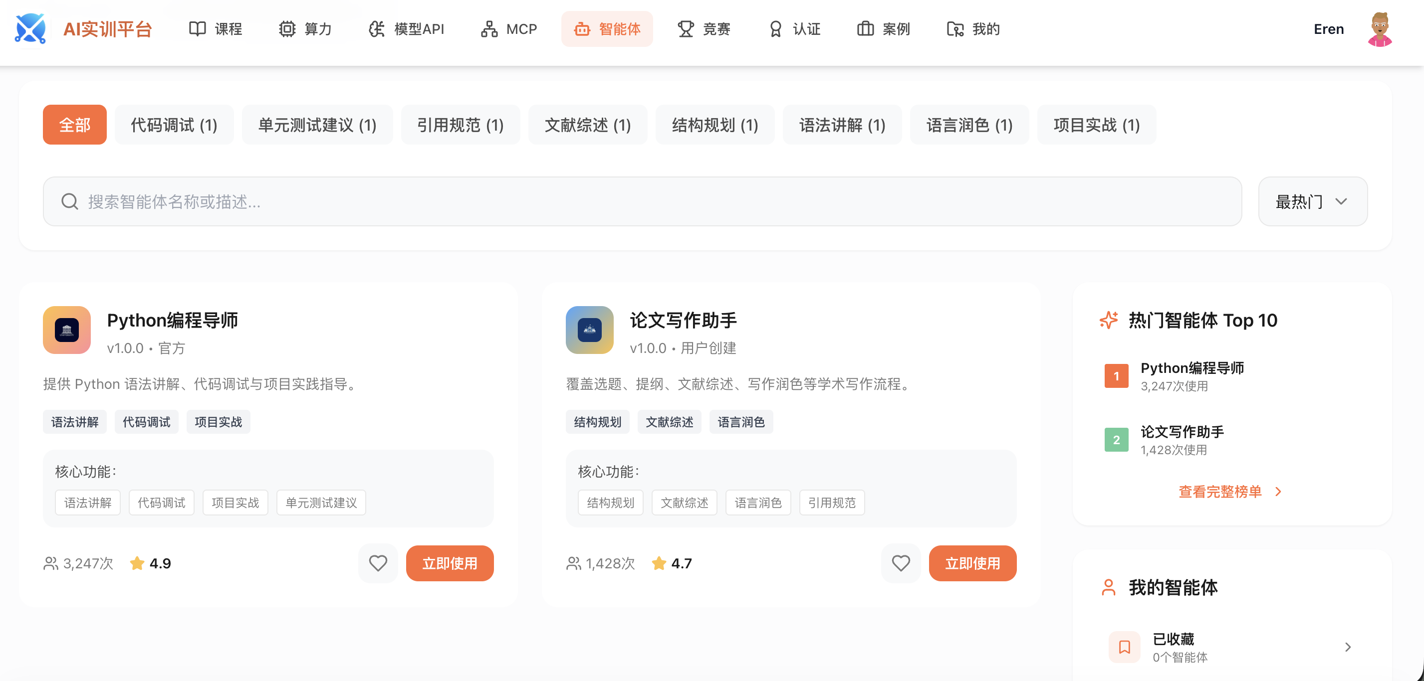Select the 代码调试 (1) filter chip

click(174, 124)
